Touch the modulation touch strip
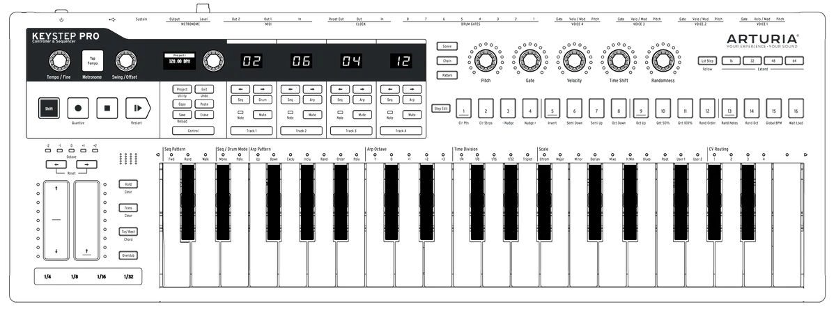836x311 pixels. (86, 220)
